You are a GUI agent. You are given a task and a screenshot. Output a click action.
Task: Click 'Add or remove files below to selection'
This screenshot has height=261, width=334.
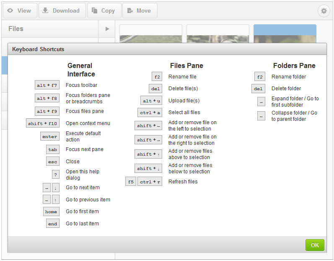190,168
